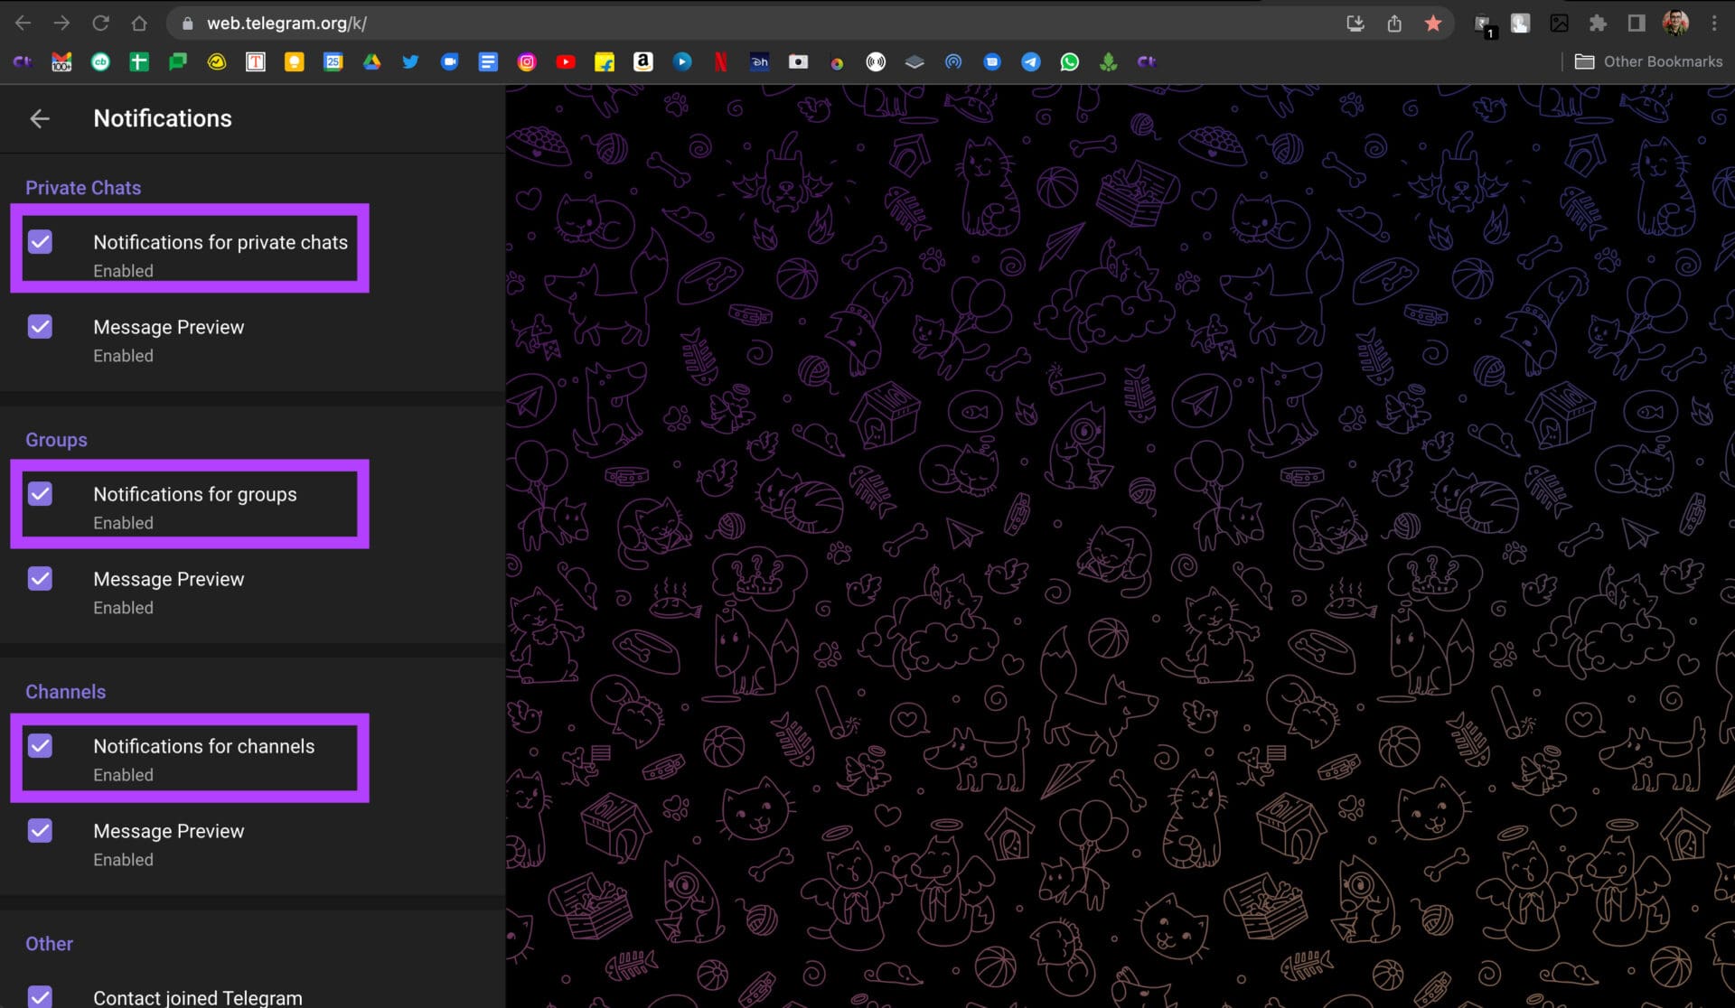Disable Notifications for private chats
The height and width of the screenshot is (1008, 1735).
(x=40, y=242)
